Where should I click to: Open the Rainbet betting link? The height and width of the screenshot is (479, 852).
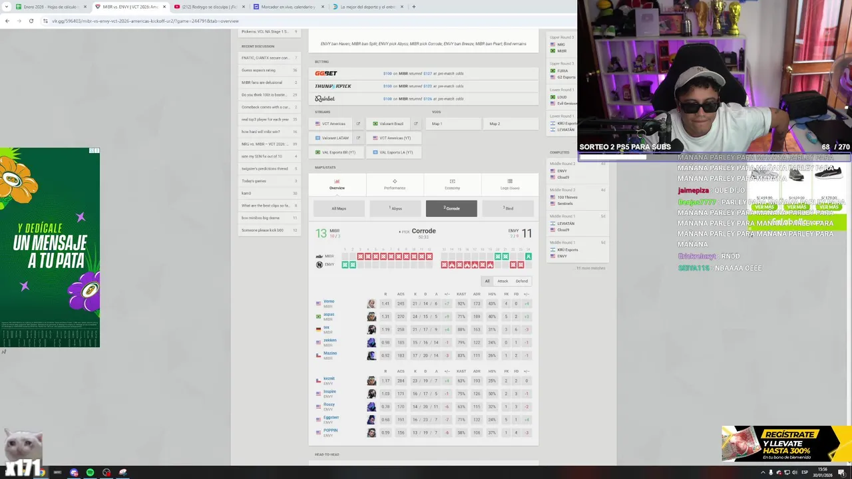[423, 98]
